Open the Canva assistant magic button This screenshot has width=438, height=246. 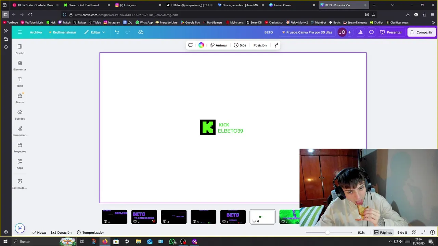click(x=20, y=228)
